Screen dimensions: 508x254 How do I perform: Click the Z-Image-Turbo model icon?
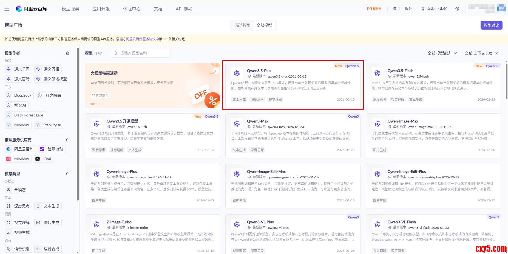96,224
